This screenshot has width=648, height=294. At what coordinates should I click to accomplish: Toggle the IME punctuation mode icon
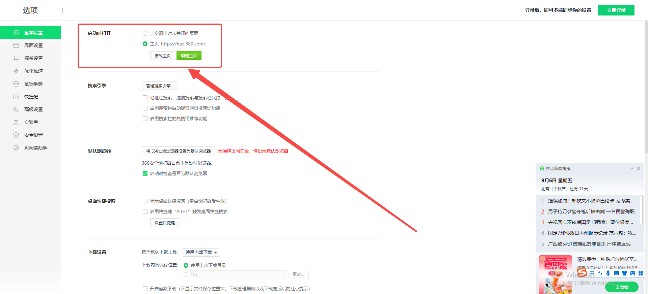tap(600, 273)
